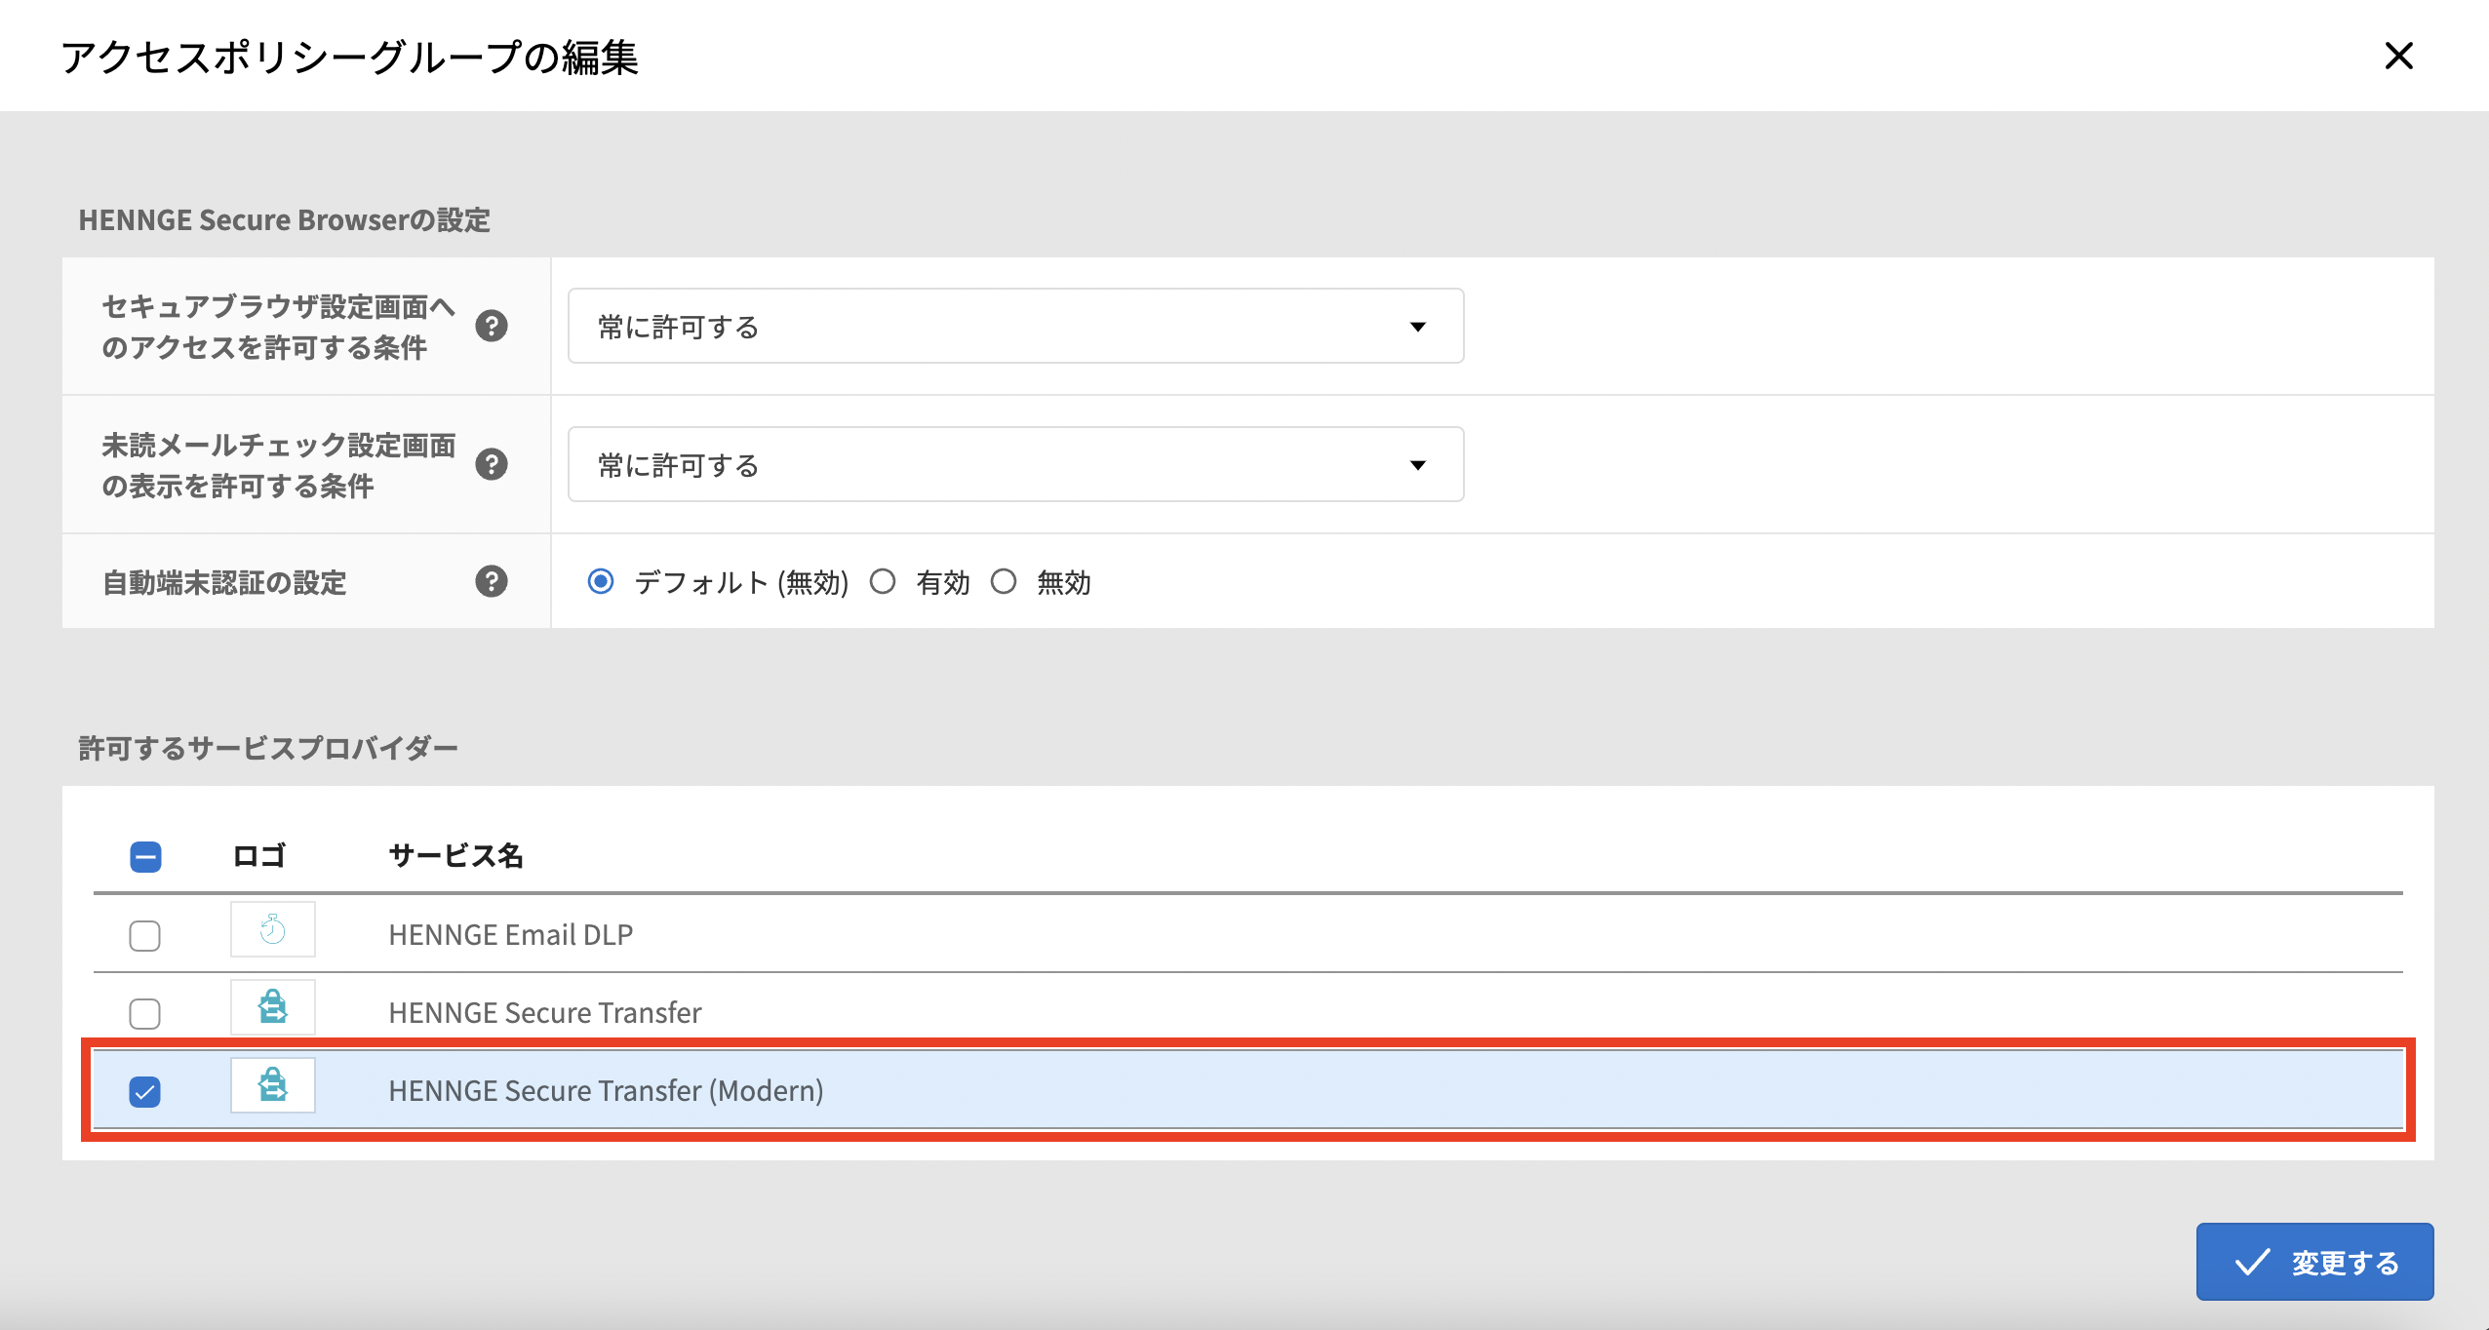Uncheck HENNGE Secure Transfer (Modern) checkbox
2489x1330 pixels.
click(145, 1091)
